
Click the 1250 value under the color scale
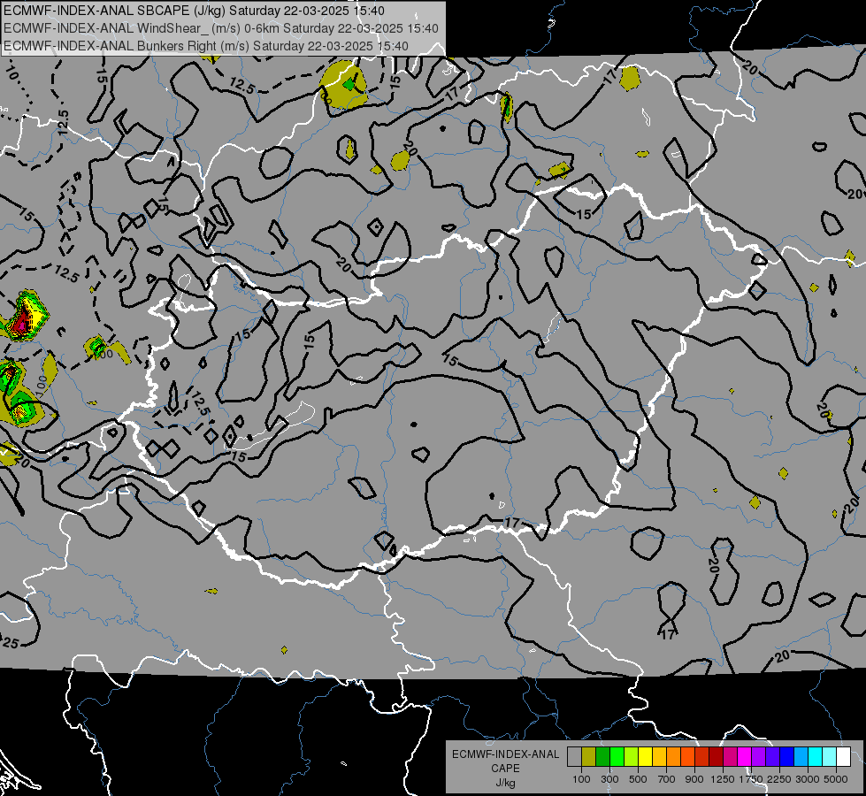coord(723,779)
